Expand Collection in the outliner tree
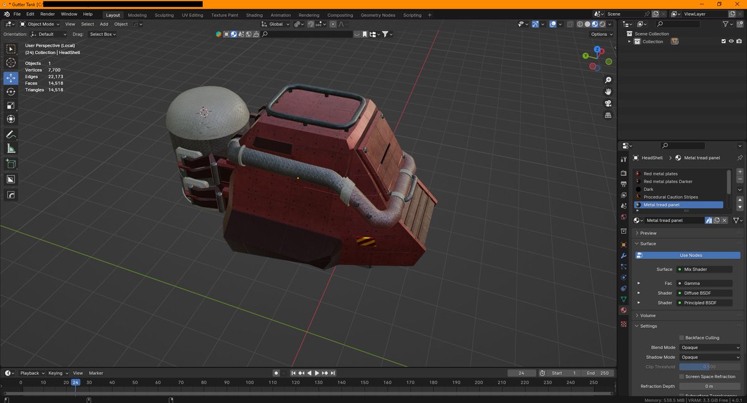 (x=629, y=42)
